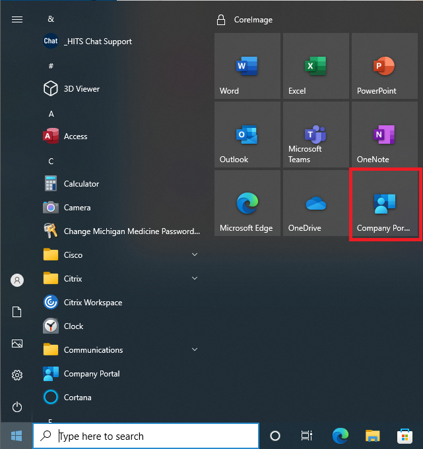Click the Cortana circle on taskbar
This screenshot has height=449, width=423.
275,436
